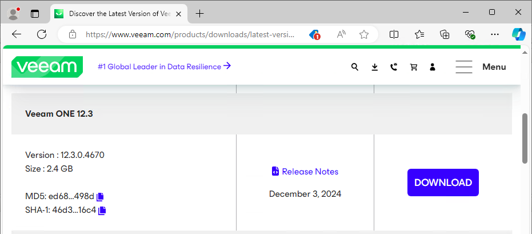Select the Size : 2.4 GB text
This screenshot has height=234, width=532.
[x=49, y=169]
